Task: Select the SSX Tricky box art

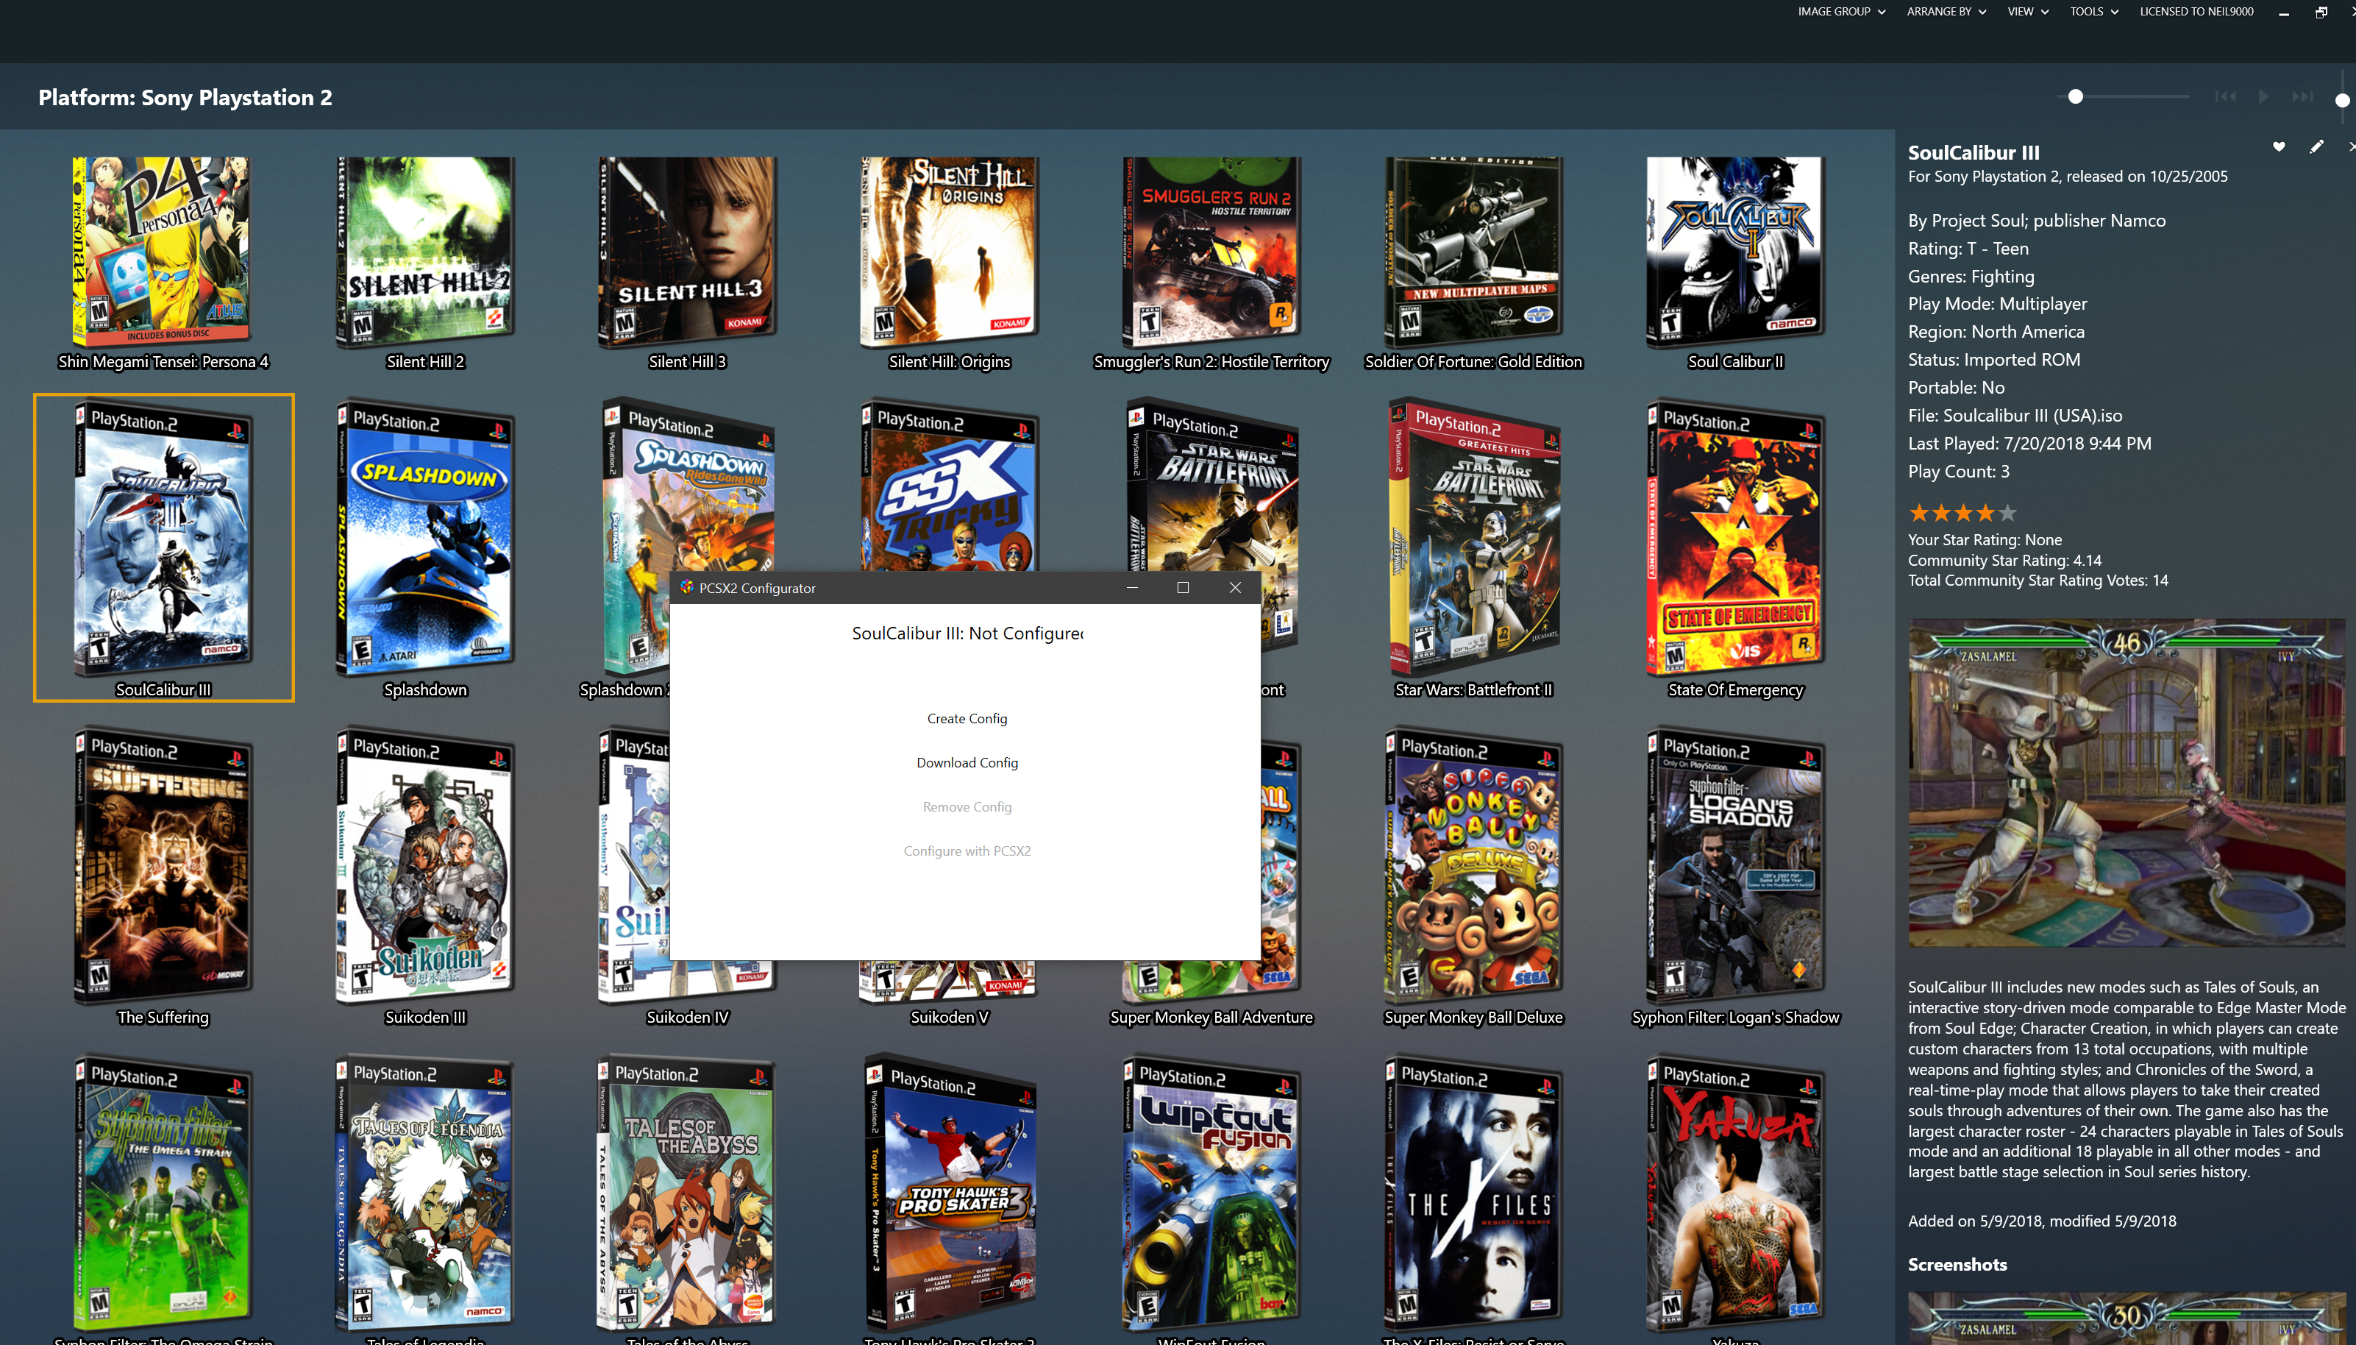Action: coord(949,485)
